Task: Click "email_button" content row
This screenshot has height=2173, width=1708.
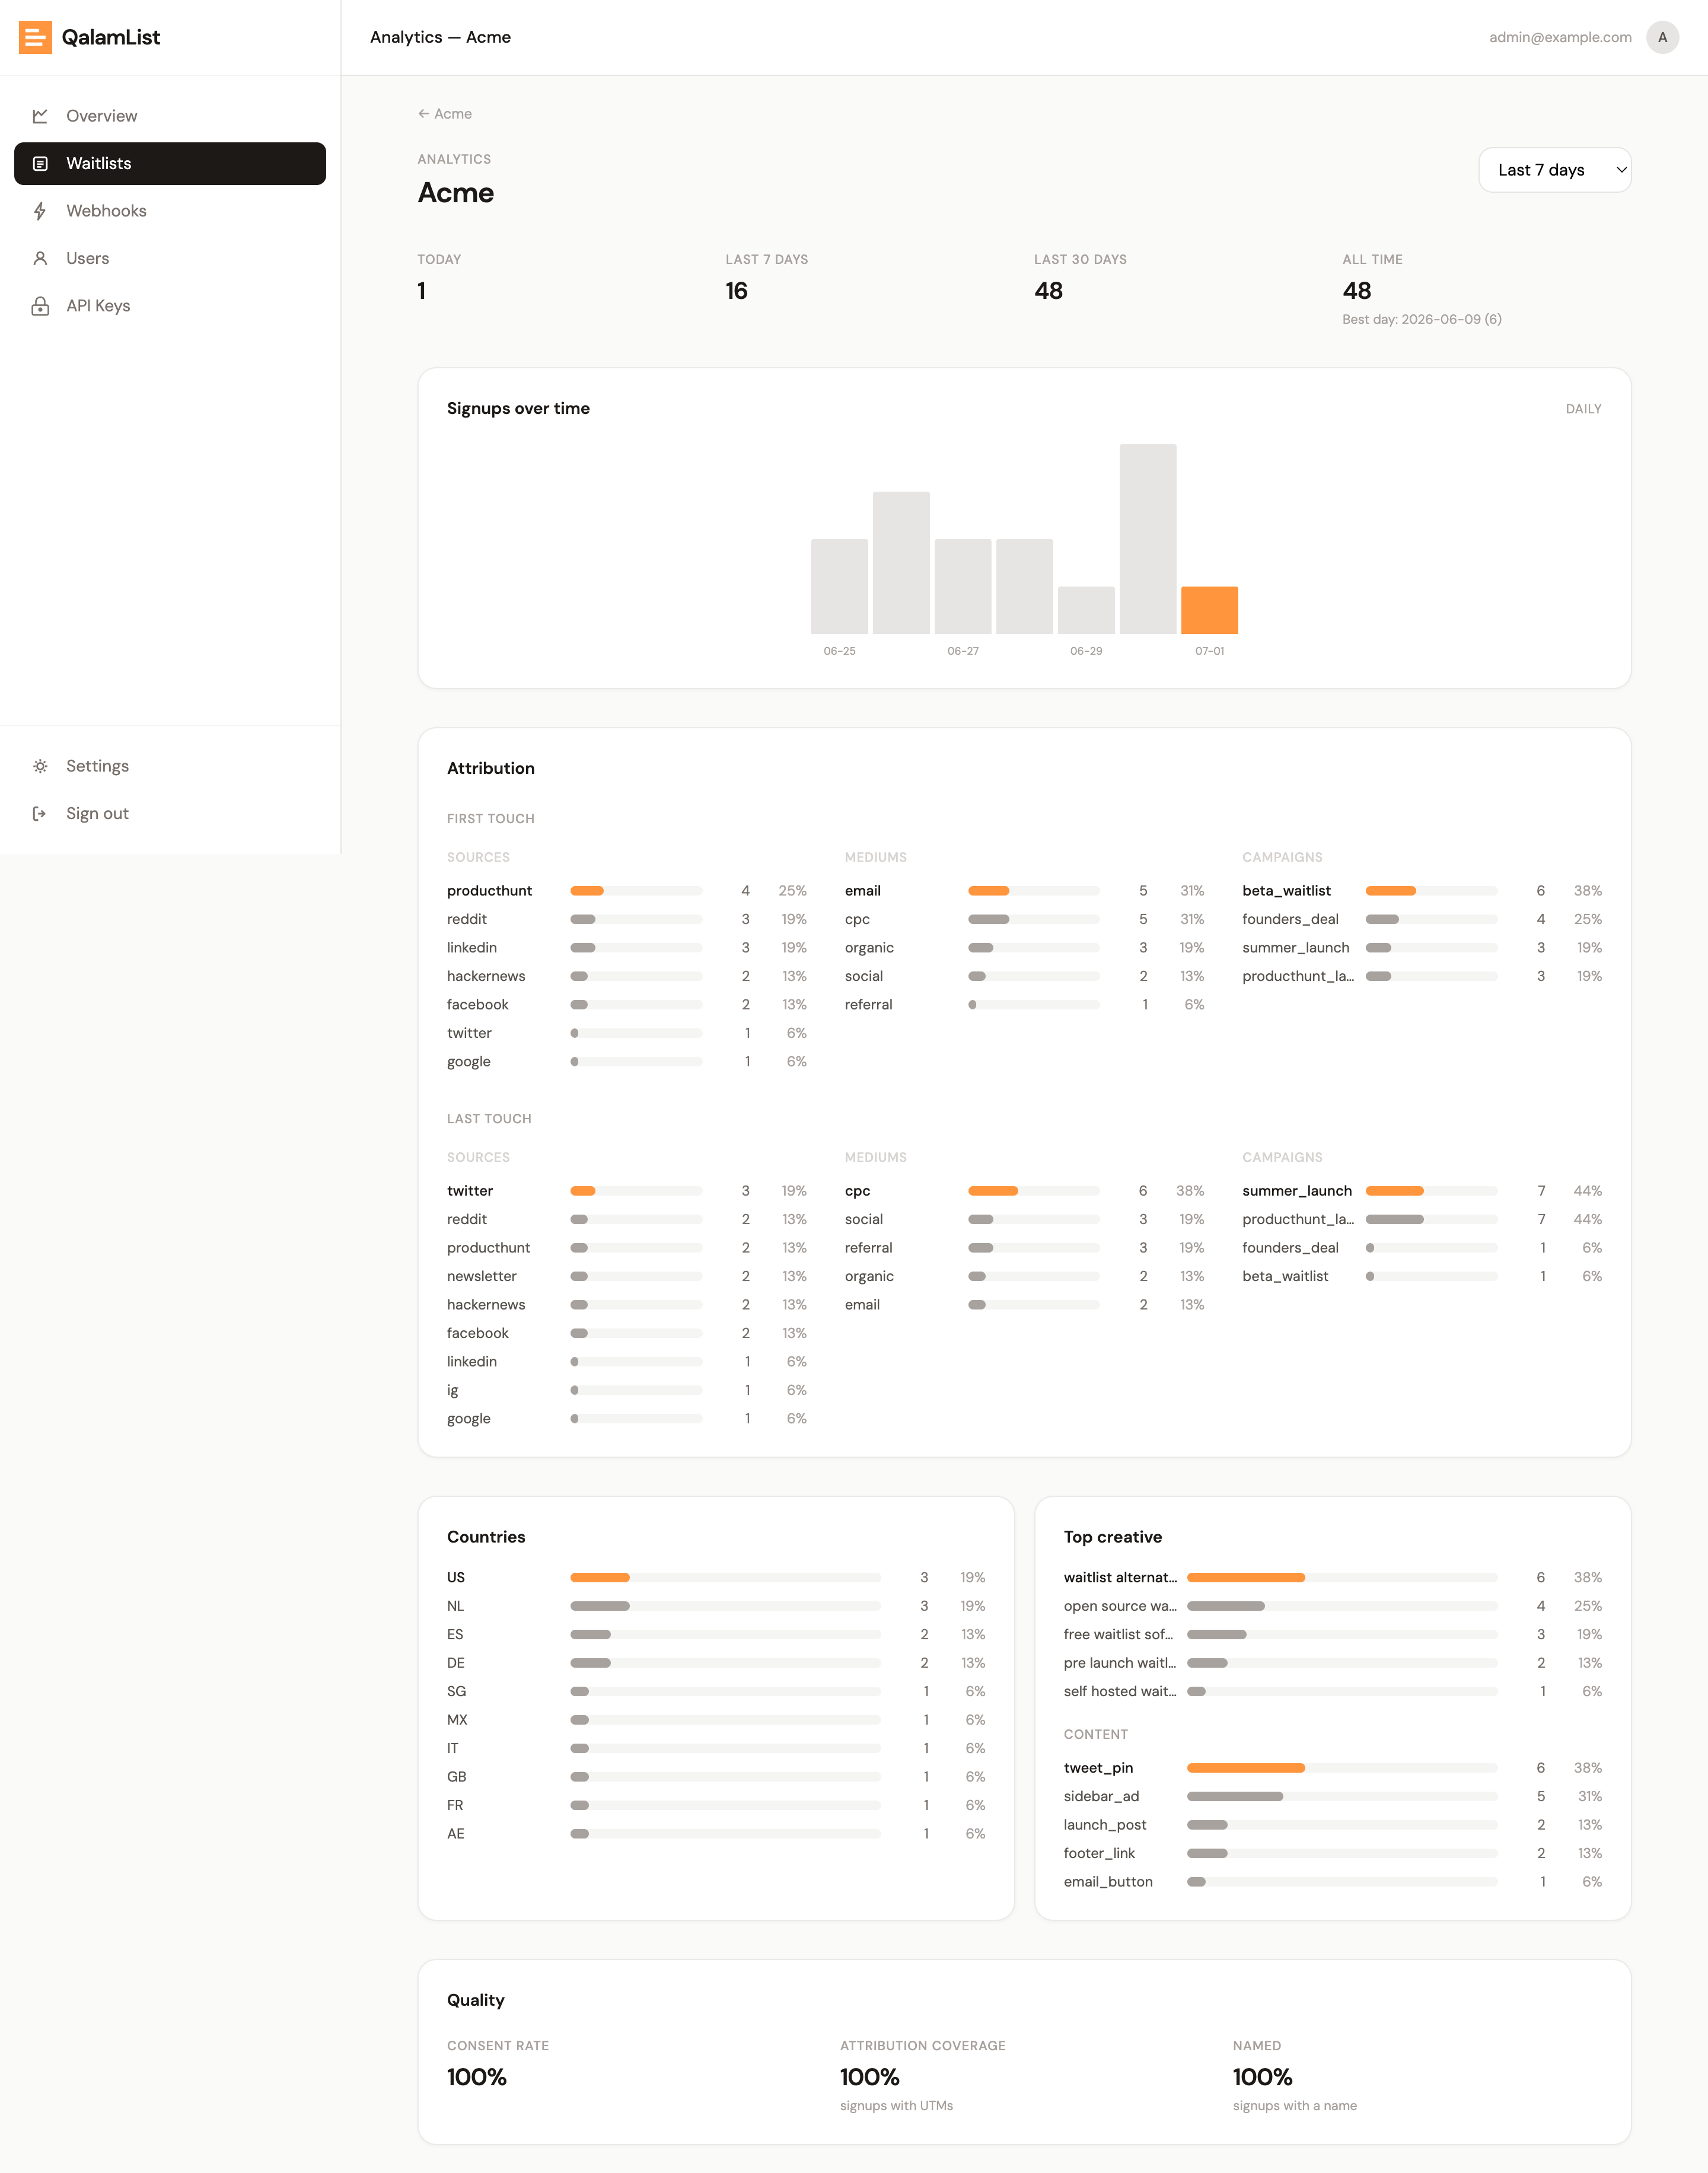Action: coord(1332,1882)
